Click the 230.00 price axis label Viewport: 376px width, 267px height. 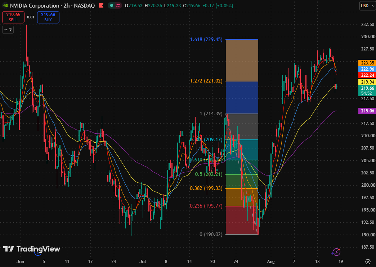pyautogui.click(x=368, y=37)
